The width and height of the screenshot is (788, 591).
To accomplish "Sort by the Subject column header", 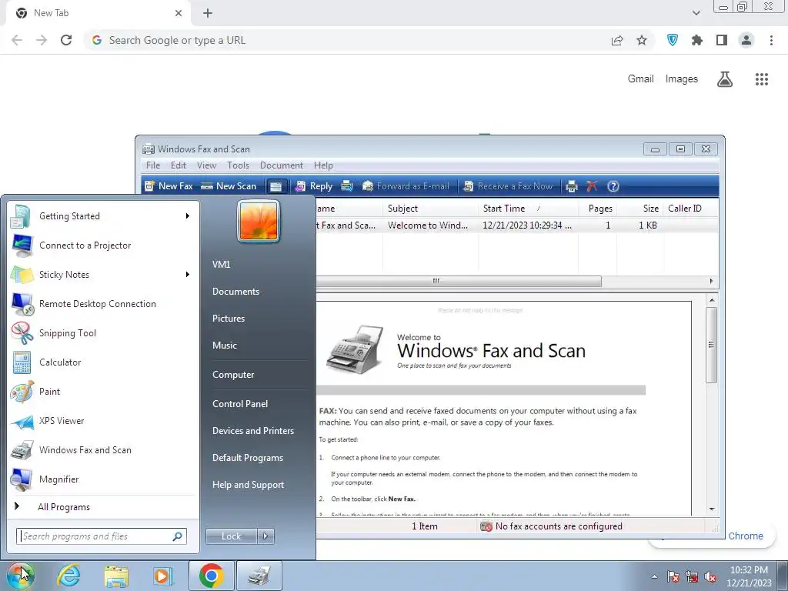I will click(x=430, y=208).
